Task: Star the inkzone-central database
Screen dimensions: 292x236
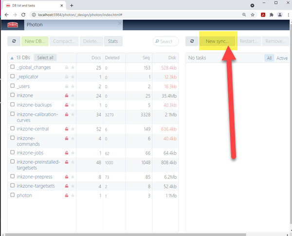Action: tap(73, 129)
